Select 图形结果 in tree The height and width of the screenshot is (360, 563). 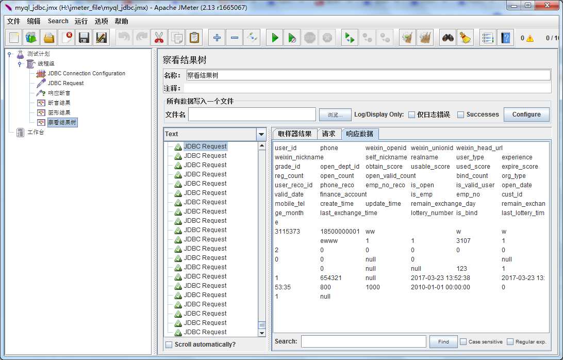(59, 113)
